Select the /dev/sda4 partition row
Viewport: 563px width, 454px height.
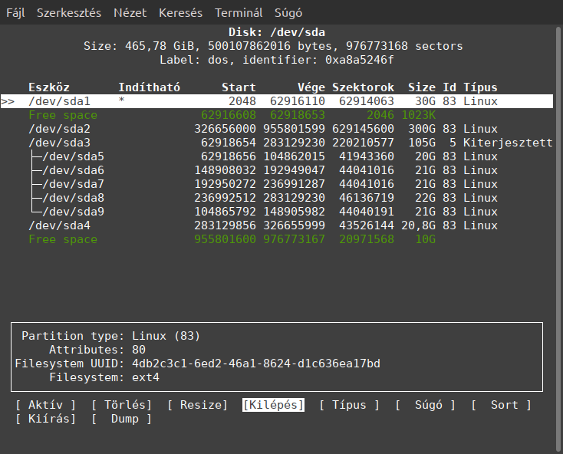[277, 225]
